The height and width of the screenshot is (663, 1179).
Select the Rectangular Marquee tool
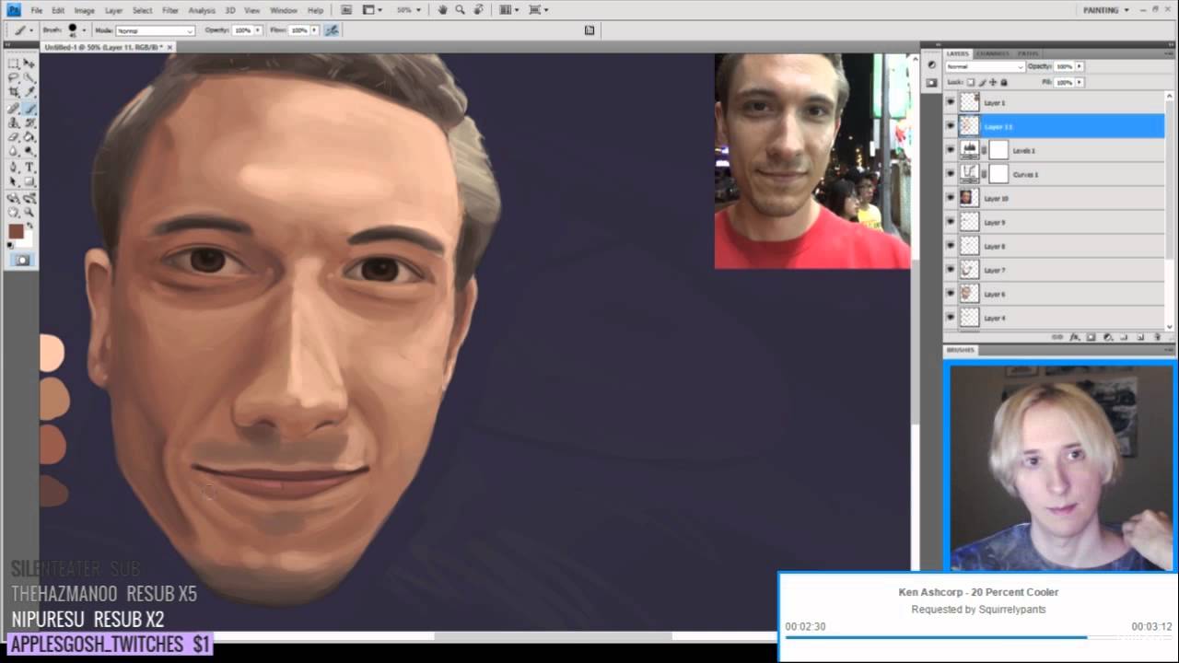click(x=14, y=64)
